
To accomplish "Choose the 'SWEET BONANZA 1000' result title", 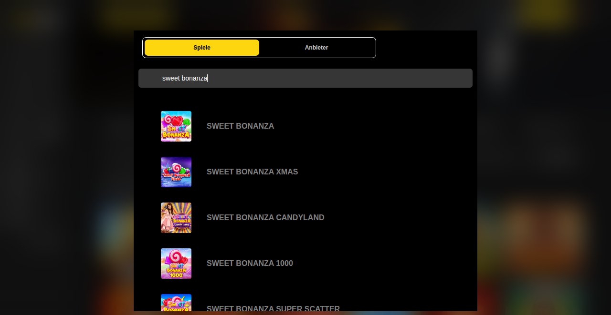I will pyautogui.click(x=250, y=264).
